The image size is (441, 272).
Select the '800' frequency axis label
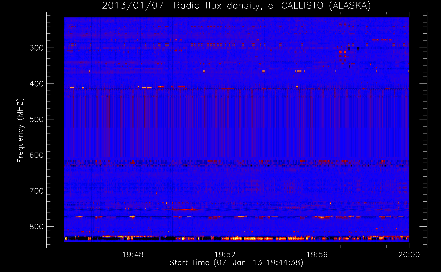tap(36, 227)
